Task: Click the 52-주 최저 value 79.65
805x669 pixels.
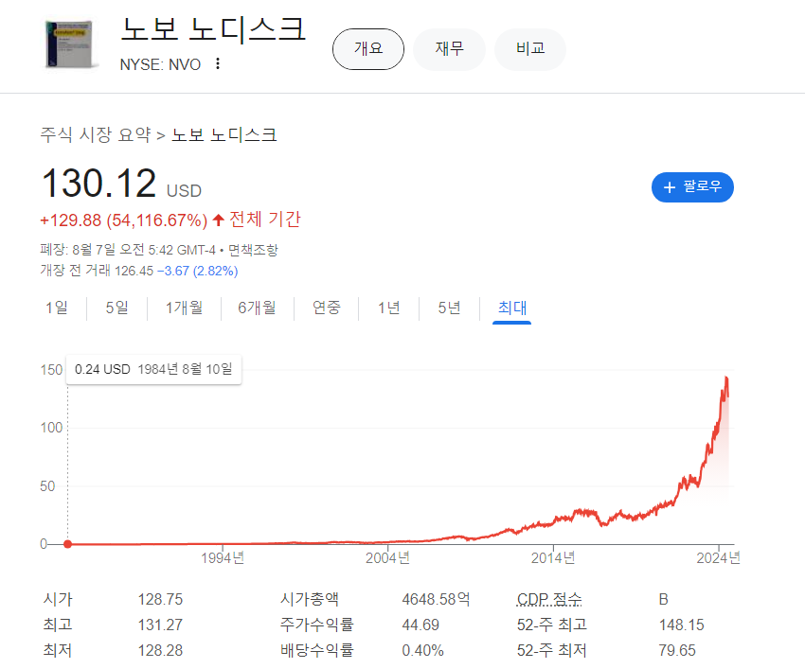Action: 677,650
